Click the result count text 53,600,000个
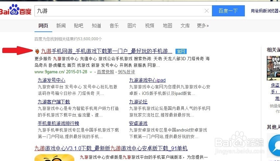This screenshot has height=161, width=280. click(90, 39)
